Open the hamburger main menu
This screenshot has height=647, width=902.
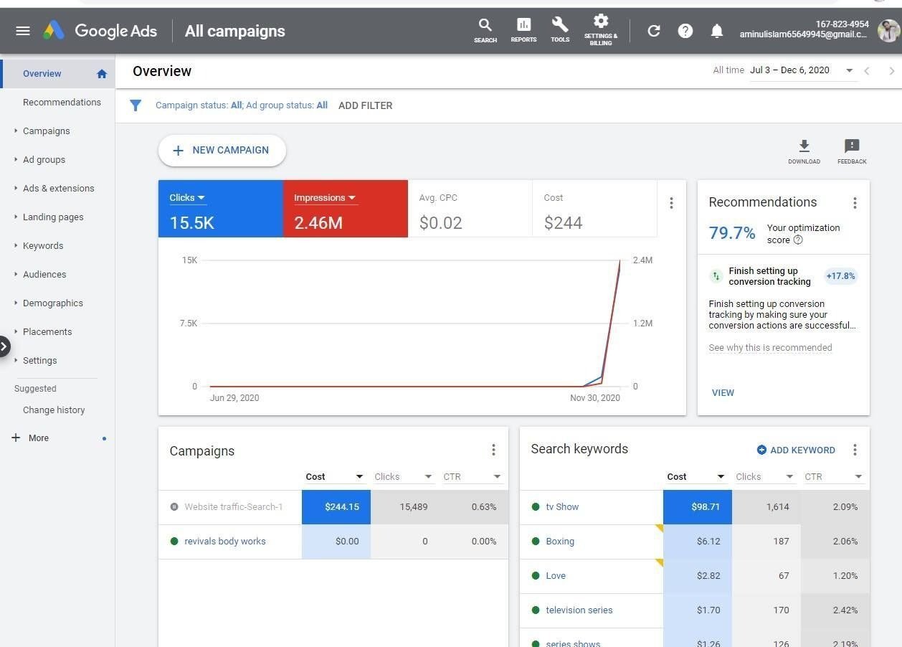pyautogui.click(x=23, y=31)
